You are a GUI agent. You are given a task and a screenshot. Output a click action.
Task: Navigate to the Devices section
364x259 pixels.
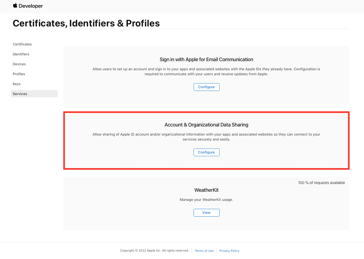pyautogui.click(x=19, y=64)
